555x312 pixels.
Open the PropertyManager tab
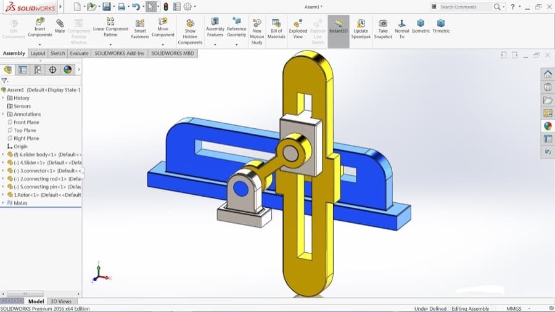pyautogui.click(x=23, y=70)
